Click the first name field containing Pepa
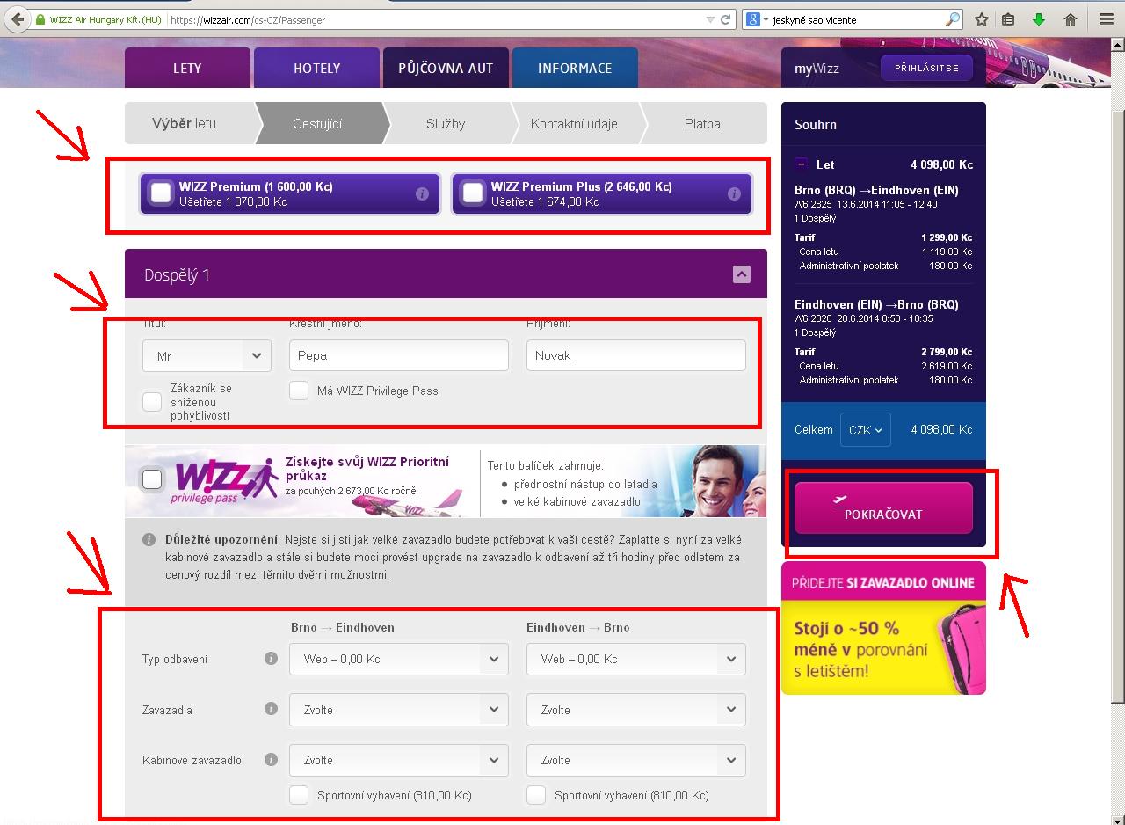Viewport: 1125px width, 825px height. (399, 355)
